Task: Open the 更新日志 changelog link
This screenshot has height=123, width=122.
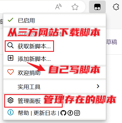Action: [x=45, y=113]
